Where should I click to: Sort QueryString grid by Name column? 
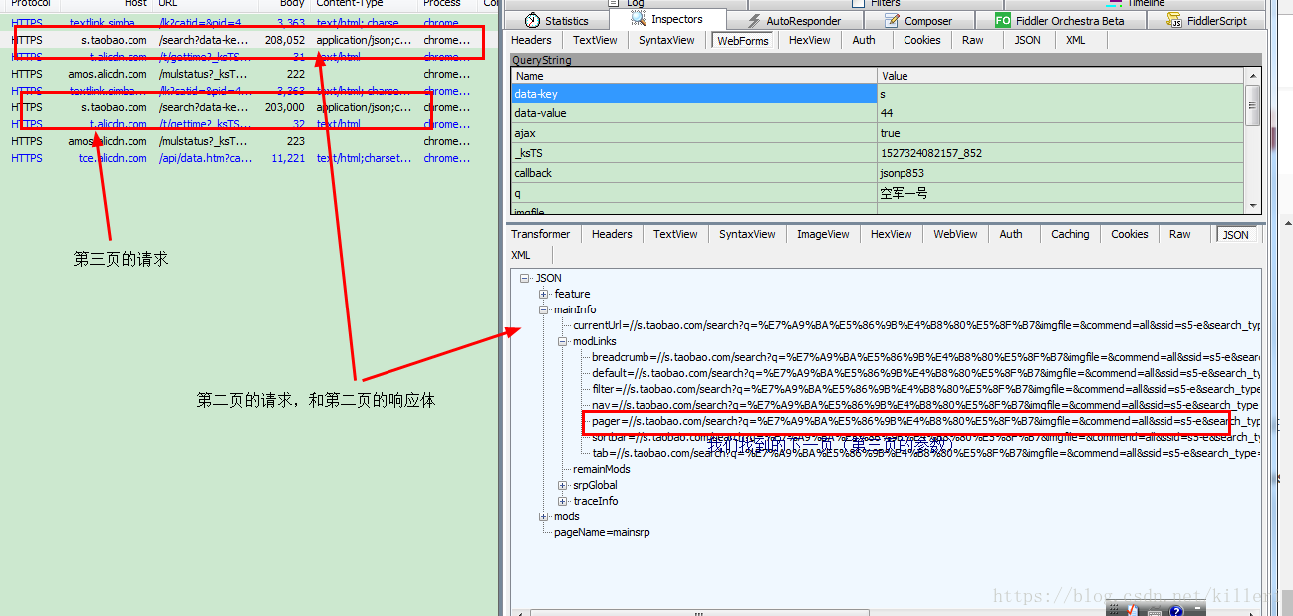point(694,76)
